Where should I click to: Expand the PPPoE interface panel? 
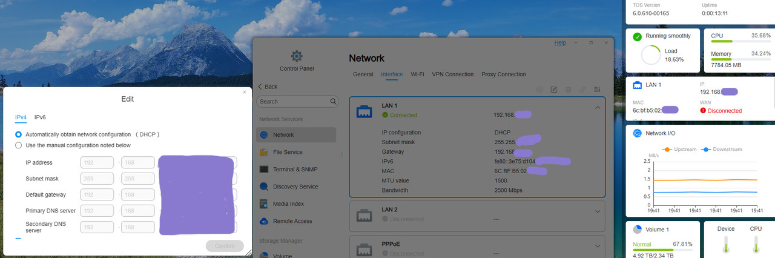coord(598,245)
